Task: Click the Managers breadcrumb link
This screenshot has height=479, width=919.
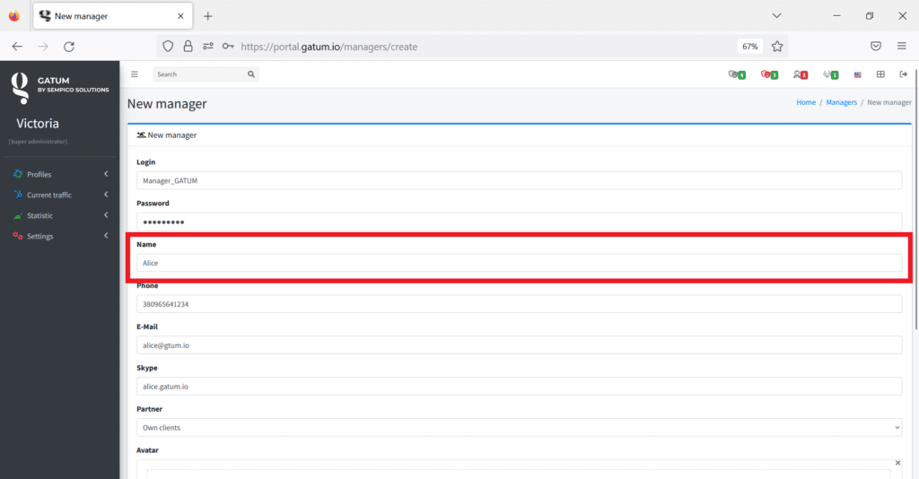Action: pyautogui.click(x=841, y=102)
